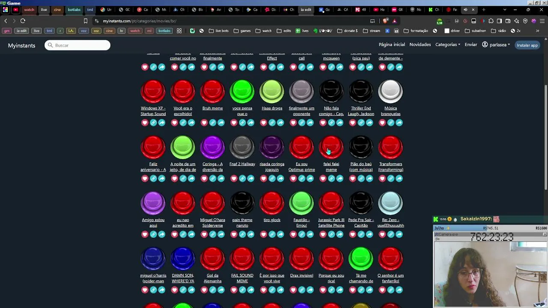Switch to the pinned 'botlabs' browser tab

[74, 9]
